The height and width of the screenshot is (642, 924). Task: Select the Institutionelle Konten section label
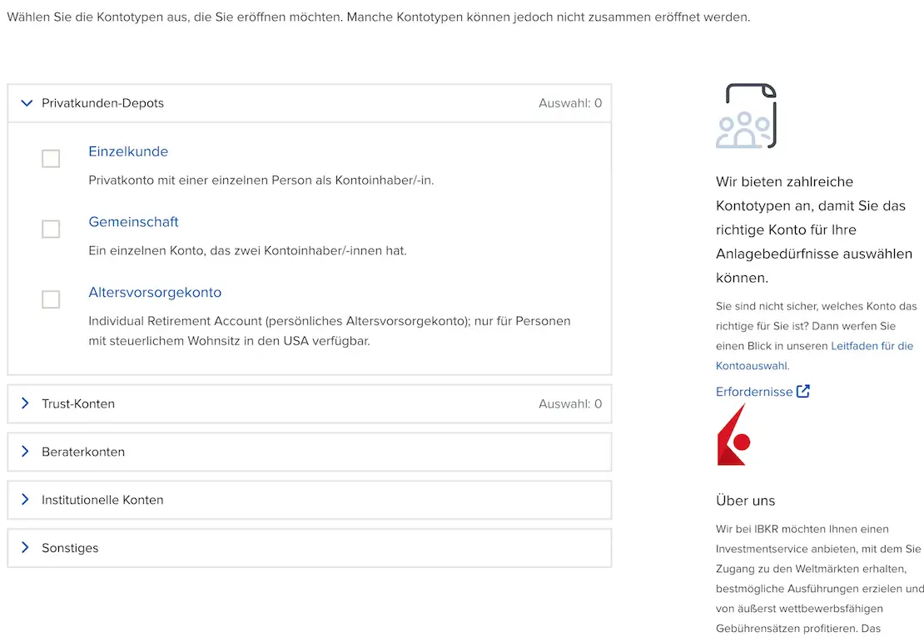click(102, 500)
